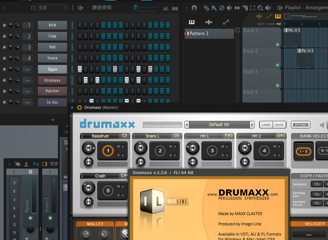Mute the Kick channel with its green LED

click(x=4, y=25)
